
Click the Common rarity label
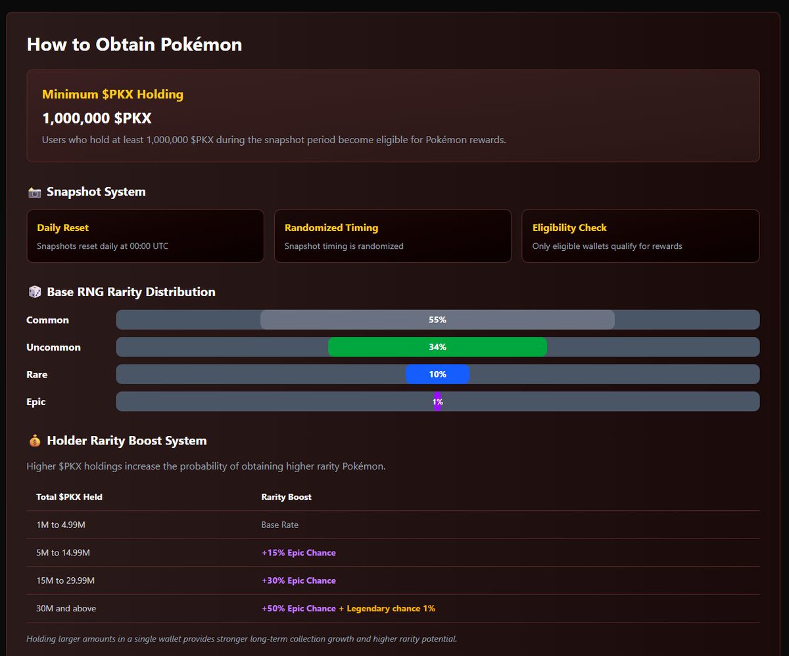(x=47, y=320)
